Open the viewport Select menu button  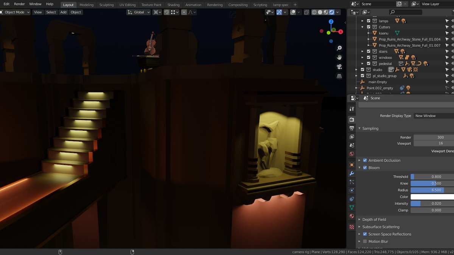(x=51, y=12)
